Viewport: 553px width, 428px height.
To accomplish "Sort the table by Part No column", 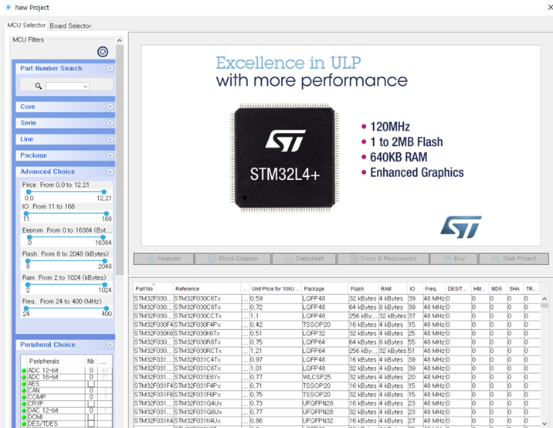I will tap(153, 289).
